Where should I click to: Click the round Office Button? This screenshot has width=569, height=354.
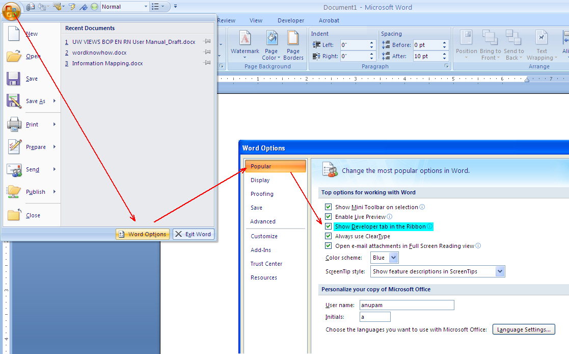11,11
